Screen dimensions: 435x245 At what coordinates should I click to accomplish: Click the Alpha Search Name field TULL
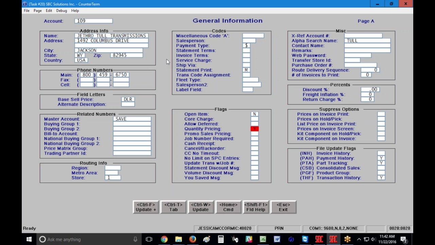pos(367,40)
